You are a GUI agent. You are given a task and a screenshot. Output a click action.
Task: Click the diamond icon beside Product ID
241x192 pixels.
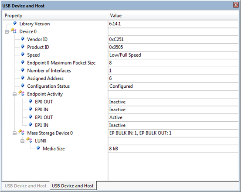23,47
